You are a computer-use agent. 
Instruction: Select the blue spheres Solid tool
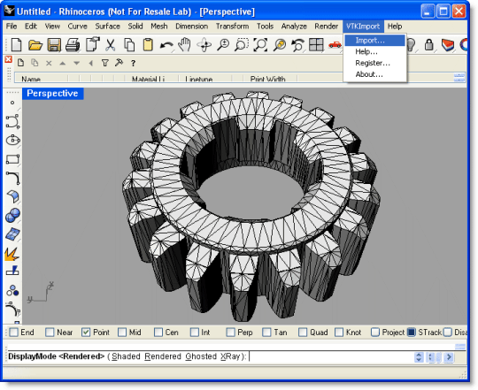point(12,215)
